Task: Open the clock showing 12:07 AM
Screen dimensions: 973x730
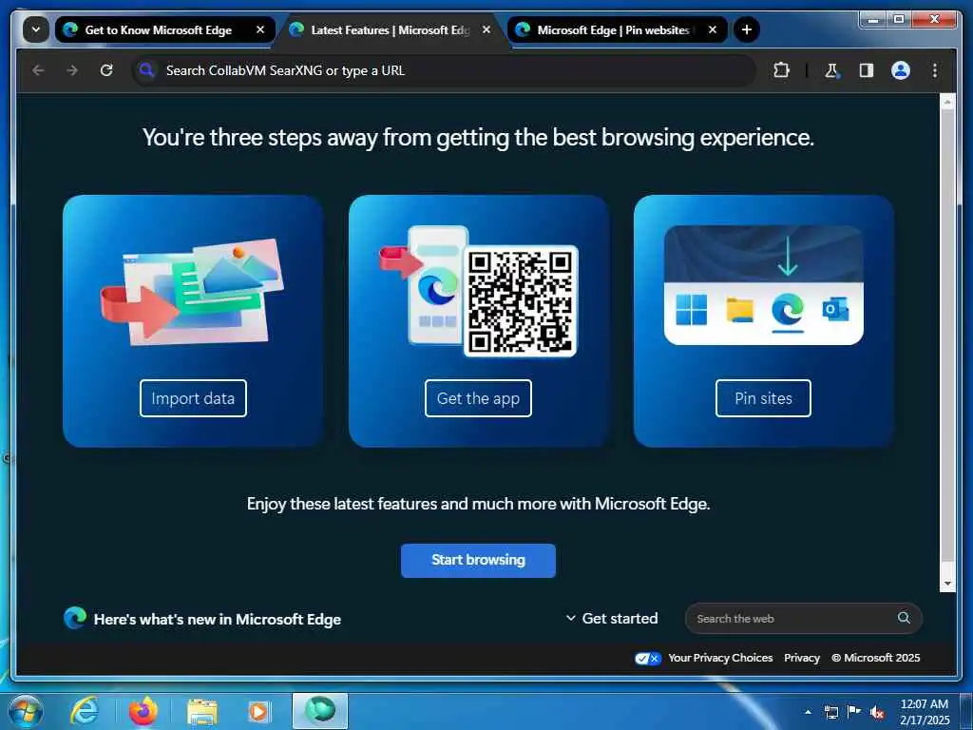Action: tap(925, 712)
